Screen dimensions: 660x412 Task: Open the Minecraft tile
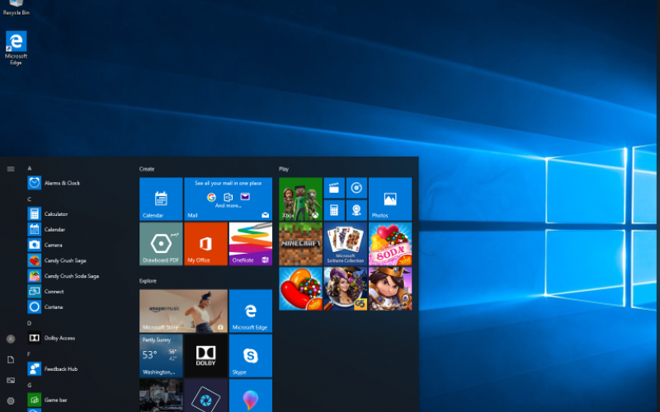(x=300, y=243)
